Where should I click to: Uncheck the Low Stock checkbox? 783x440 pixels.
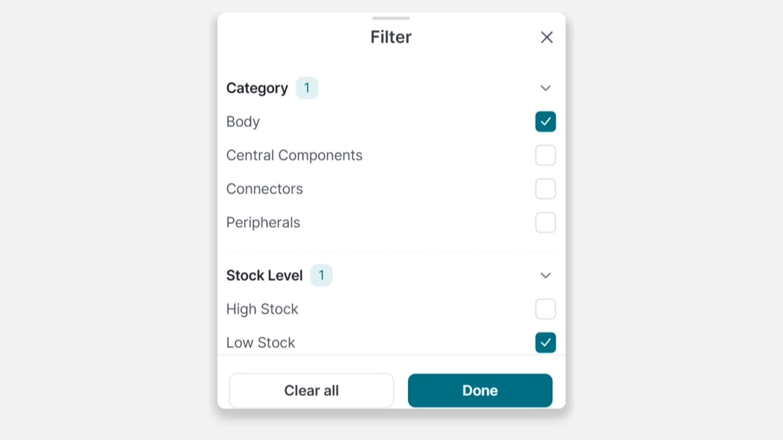(x=545, y=342)
